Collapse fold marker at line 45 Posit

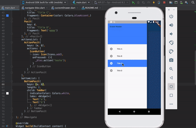click(x=12, y=22)
